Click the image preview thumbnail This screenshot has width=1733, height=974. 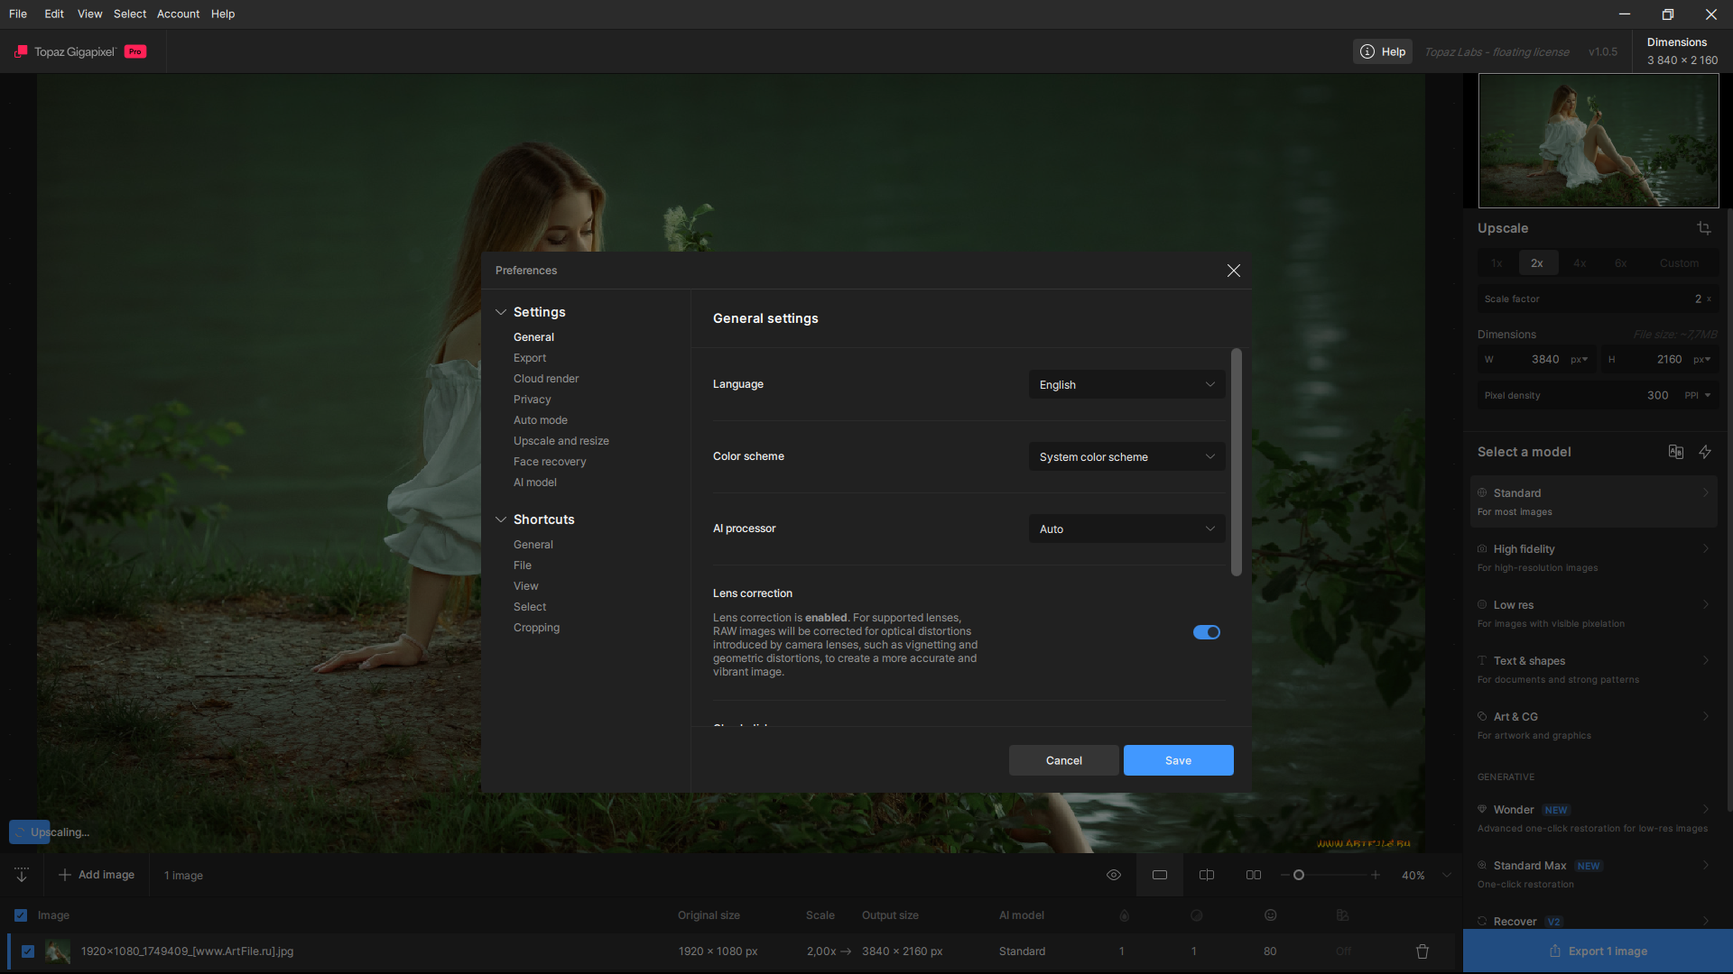pos(1598,141)
